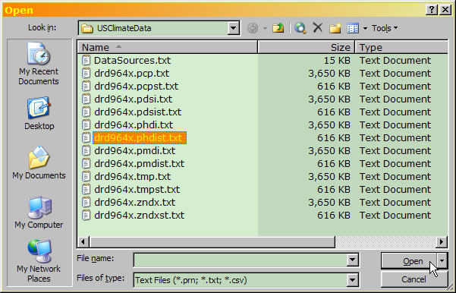Expand the Files of type dropdown

click(x=353, y=280)
